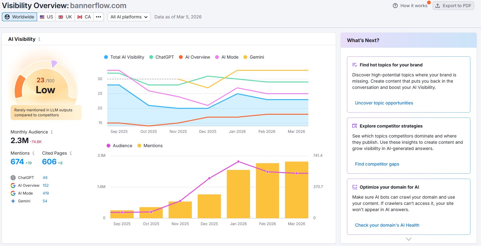Toggle Gemini legend series
The image size is (481, 246).
coord(254,57)
